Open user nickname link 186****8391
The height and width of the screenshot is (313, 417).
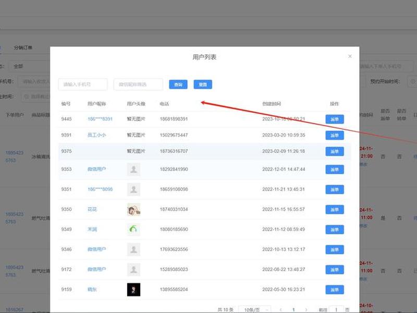pos(100,119)
